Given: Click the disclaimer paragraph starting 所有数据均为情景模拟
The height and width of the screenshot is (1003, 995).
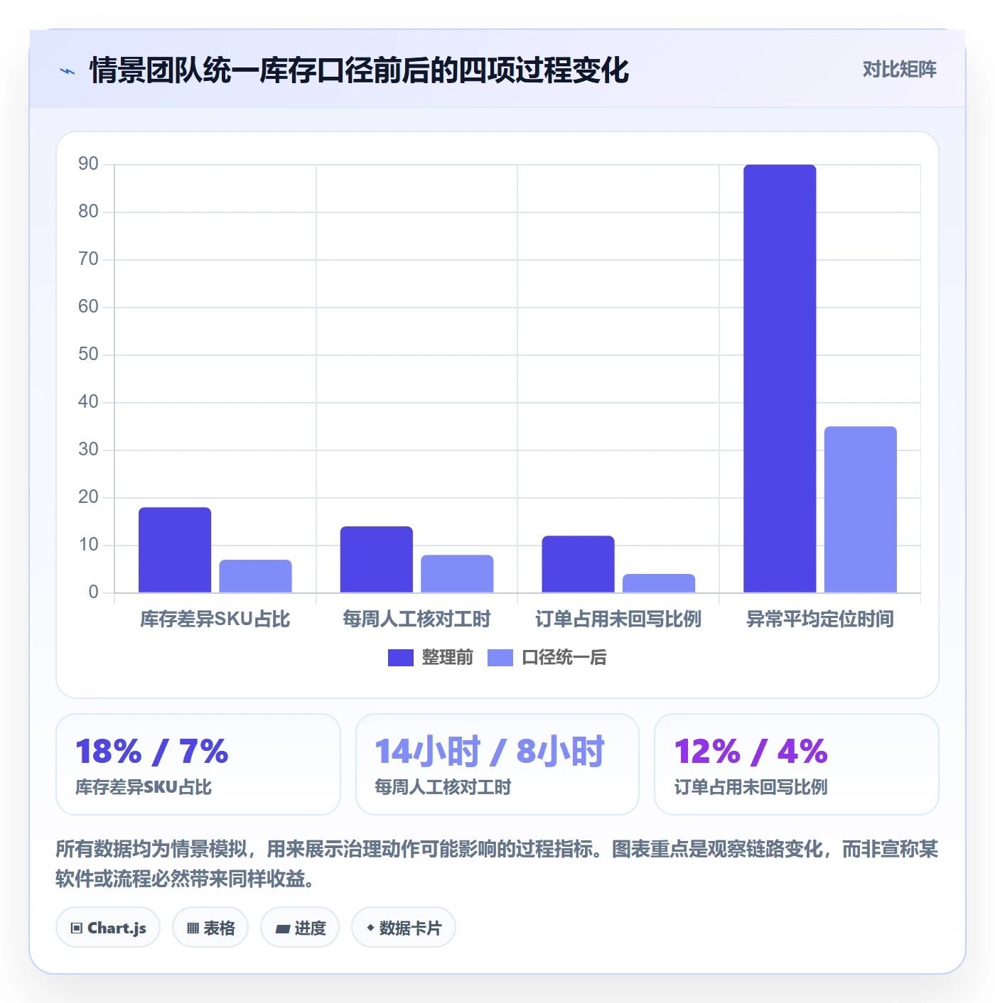Looking at the screenshot, I should coord(497,864).
